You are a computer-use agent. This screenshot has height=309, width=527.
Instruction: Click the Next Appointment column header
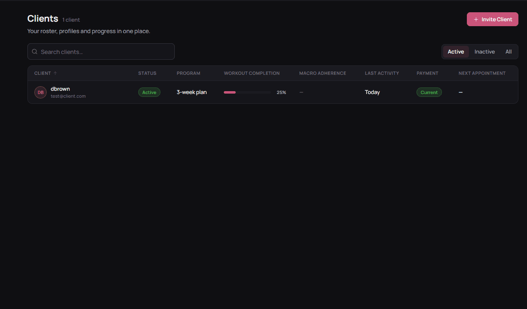pyautogui.click(x=482, y=74)
